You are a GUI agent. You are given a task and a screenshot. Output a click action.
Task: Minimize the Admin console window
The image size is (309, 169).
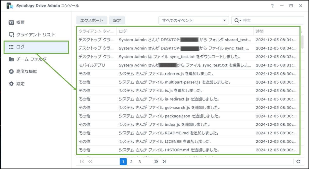click(x=282, y=6)
